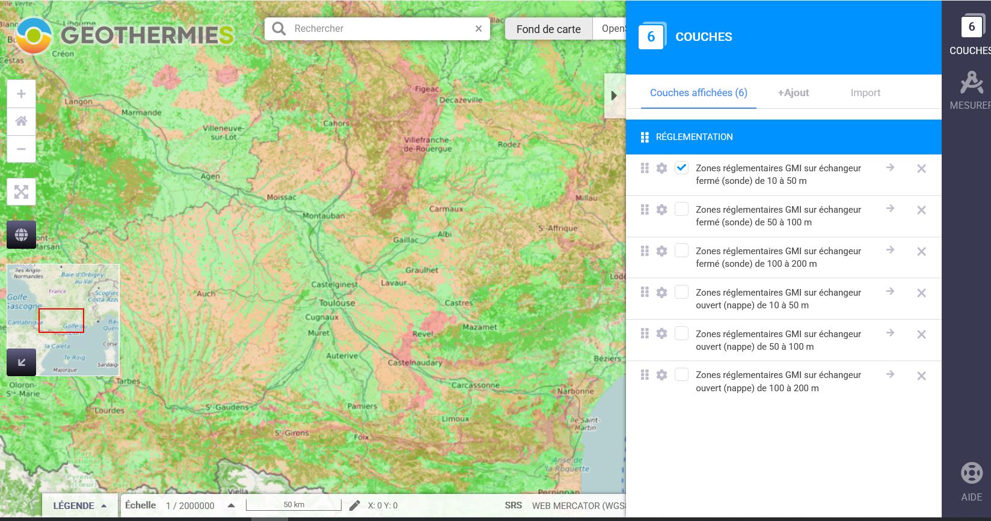Collapse the overview minimap arrow
Viewport: 991px width, 521px height.
[21, 362]
